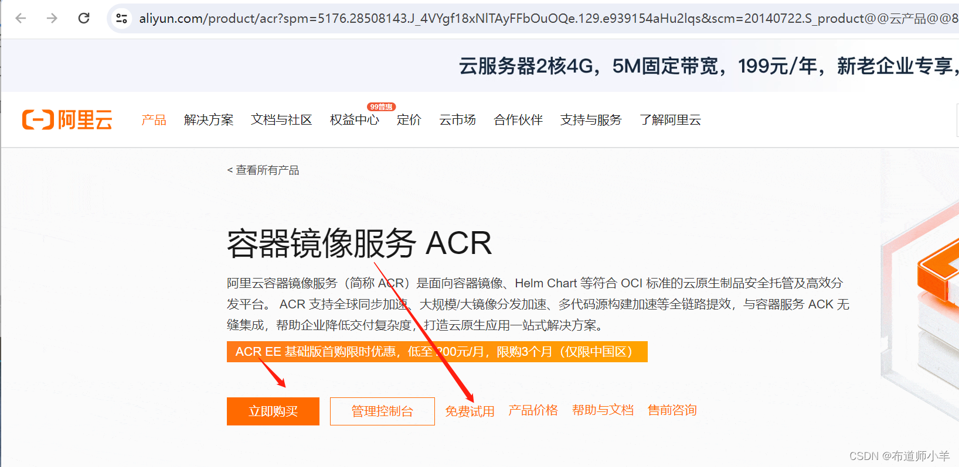The height and width of the screenshot is (467, 959).
Task: Click the 阿里云 logo
Action: (67, 120)
